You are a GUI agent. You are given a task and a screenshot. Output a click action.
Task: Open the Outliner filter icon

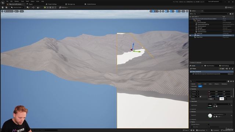191,14
